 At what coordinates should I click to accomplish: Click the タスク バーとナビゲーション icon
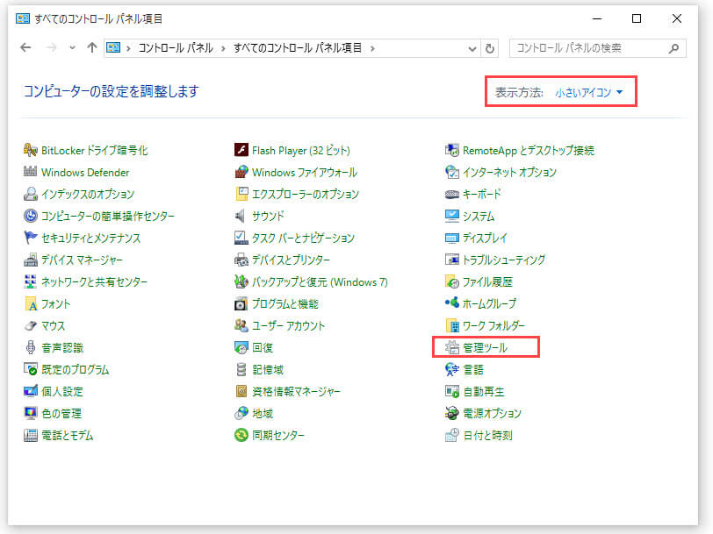pos(241,238)
